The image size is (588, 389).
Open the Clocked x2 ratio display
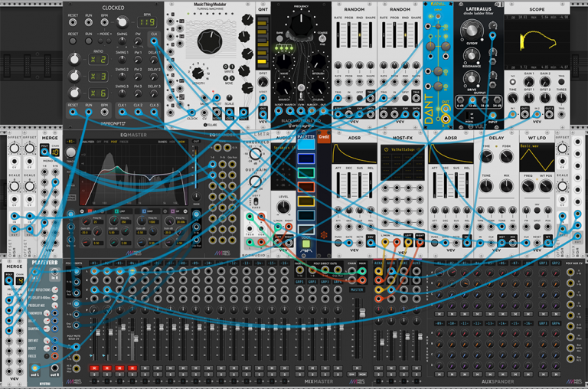click(x=98, y=59)
